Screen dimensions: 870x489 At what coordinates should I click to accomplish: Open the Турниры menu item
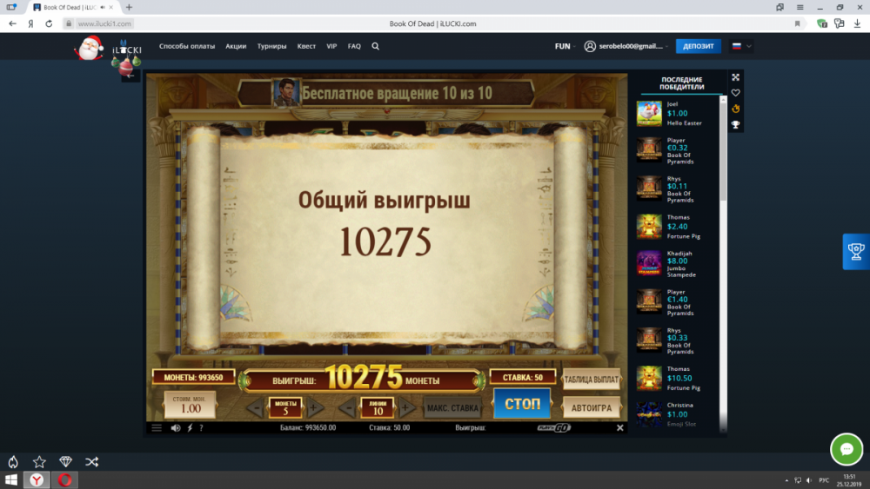[271, 46]
